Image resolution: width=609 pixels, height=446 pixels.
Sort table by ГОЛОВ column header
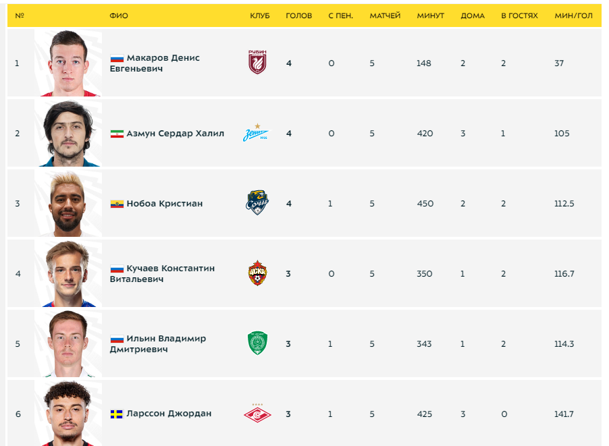[298, 16]
